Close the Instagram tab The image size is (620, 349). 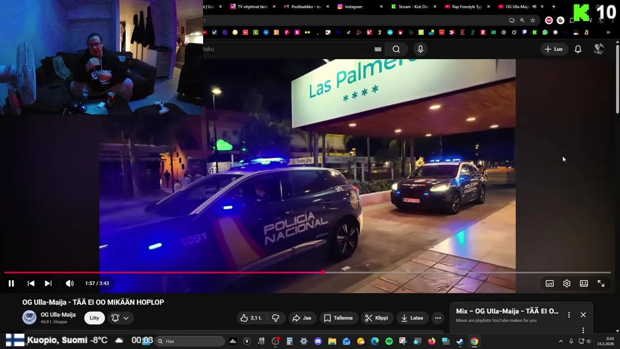coord(381,7)
